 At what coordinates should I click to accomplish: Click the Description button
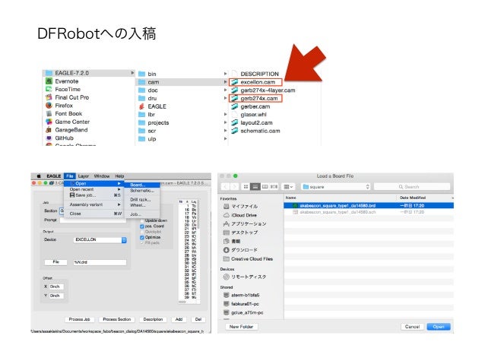point(153,319)
